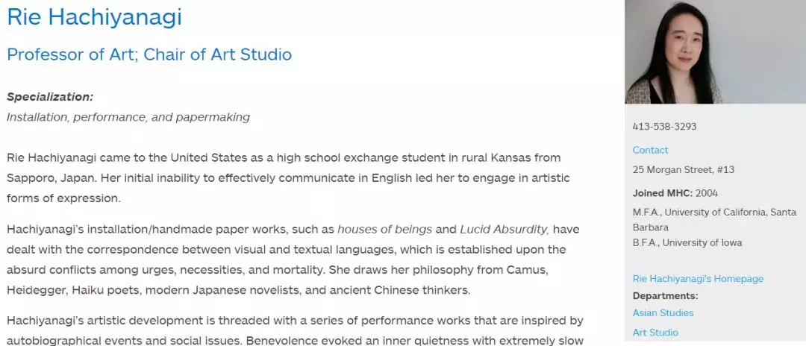806x346 pixels.
Task: Click the phone number 413-538-3293
Action: [664, 127]
